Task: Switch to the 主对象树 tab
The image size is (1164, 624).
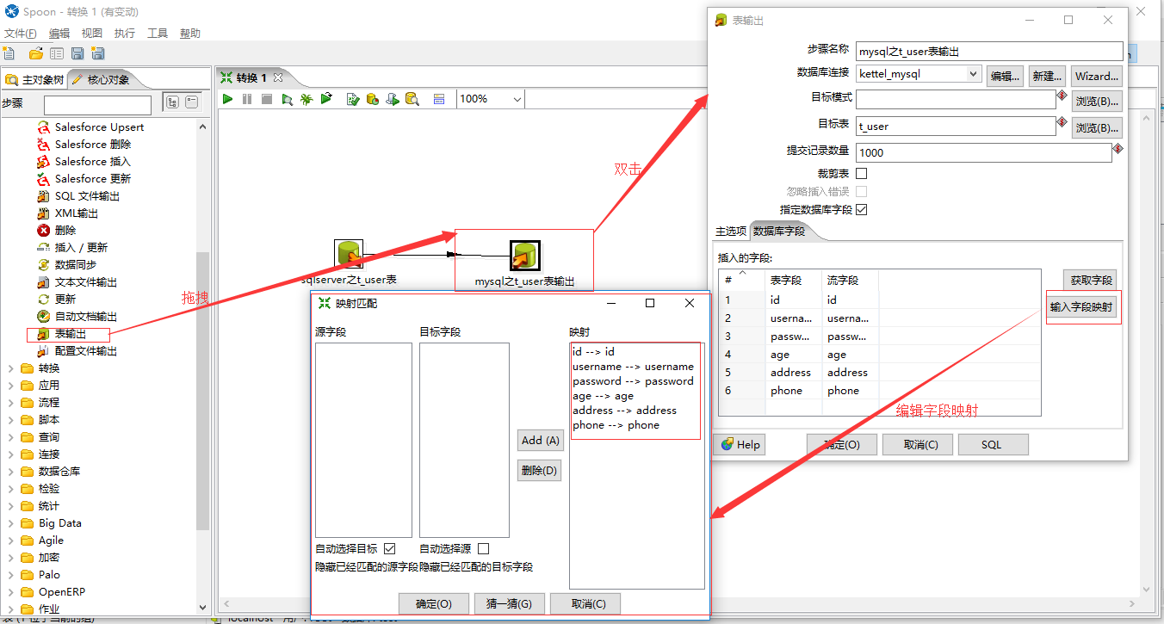Action: [x=34, y=80]
